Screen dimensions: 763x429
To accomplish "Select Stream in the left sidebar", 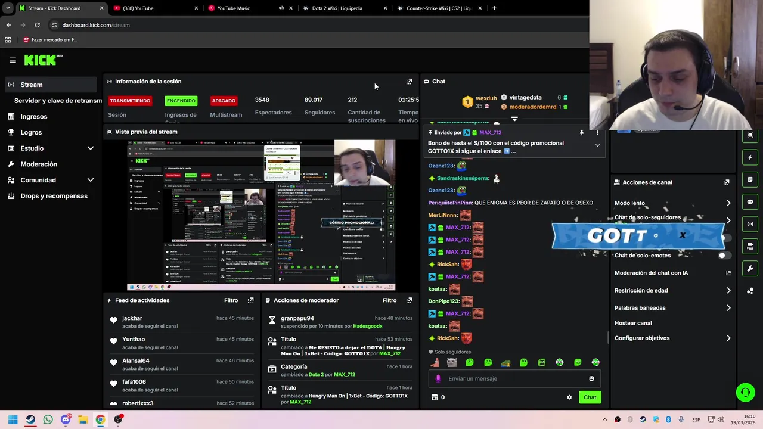I will click(x=51, y=85).
